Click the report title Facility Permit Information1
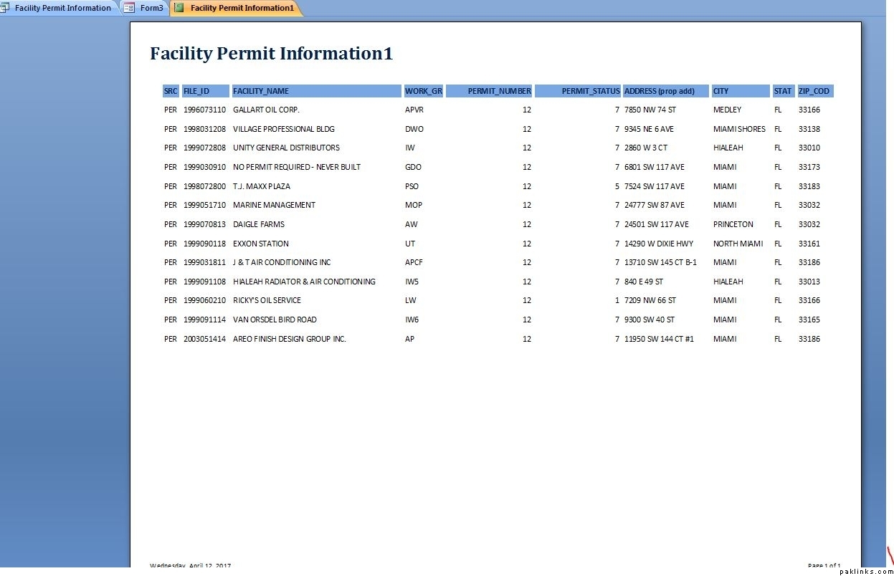The image size is (894, 576). click(x=271, y=54)
